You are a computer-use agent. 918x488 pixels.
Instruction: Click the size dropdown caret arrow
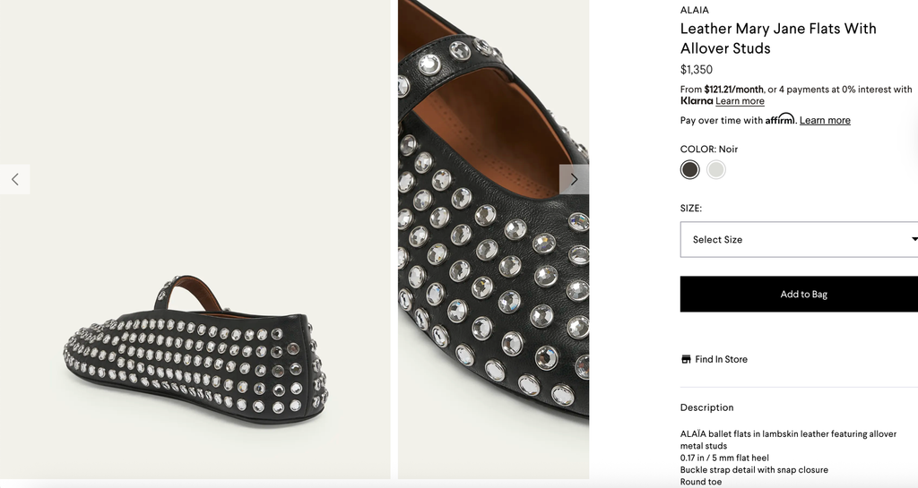tap(914, 239)
